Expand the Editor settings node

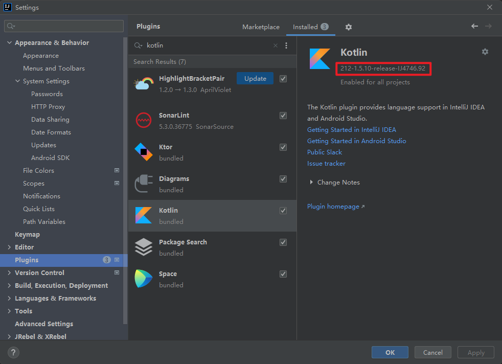coord(9,247)
